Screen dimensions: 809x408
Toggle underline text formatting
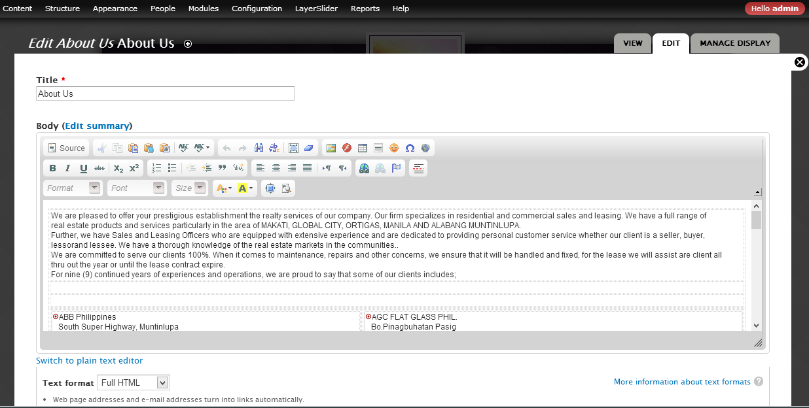[x=84, y=168]
